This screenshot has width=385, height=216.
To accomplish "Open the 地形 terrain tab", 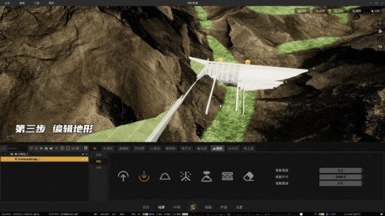I will click(218, 148).
